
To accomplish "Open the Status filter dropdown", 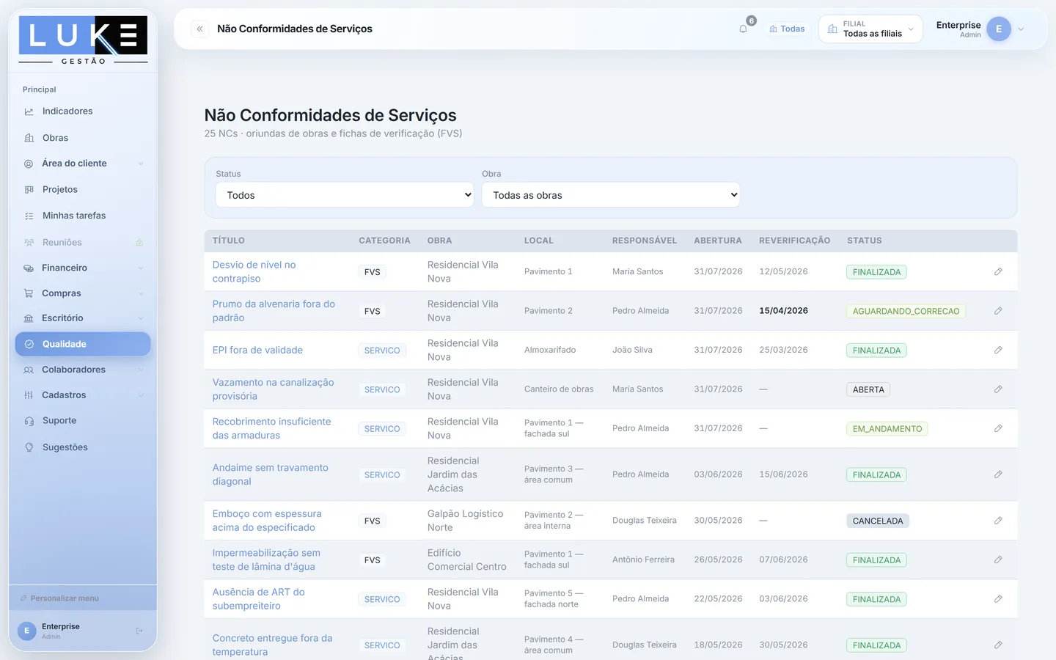I will pyautogui.click(x=345, y=195).
